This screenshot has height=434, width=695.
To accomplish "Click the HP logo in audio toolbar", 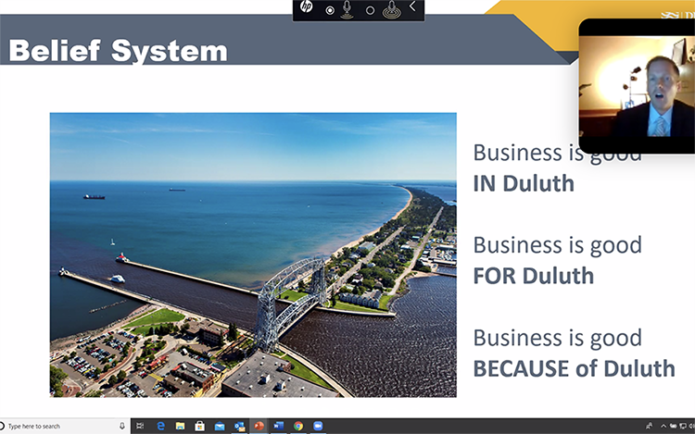I will 307,8.
